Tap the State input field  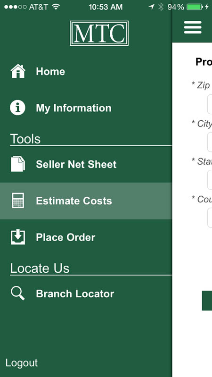pyautogui.click(x=210, y=180)
